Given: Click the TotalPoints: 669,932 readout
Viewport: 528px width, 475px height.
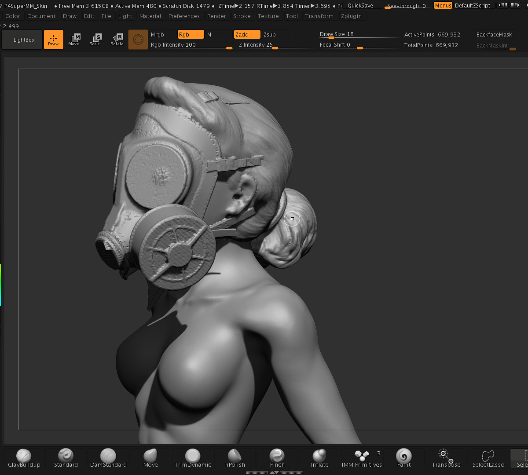Looking at the screenshot, I should 431,45.
